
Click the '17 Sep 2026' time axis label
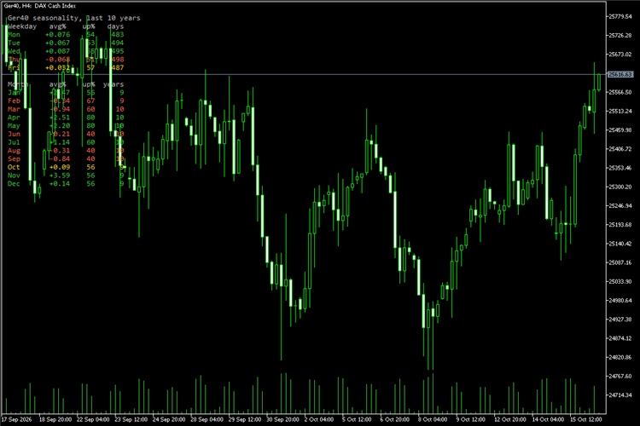(17, 419)
